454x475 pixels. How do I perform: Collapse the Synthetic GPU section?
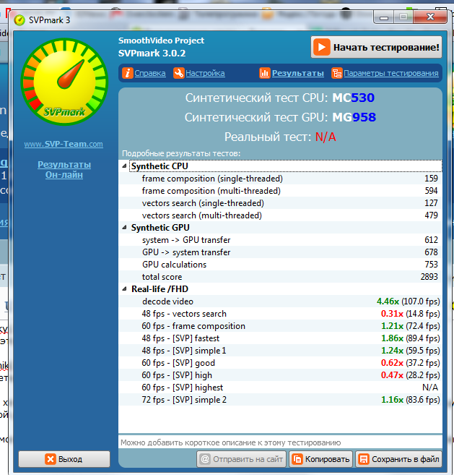pyautogui.click(x=125, y=228)
